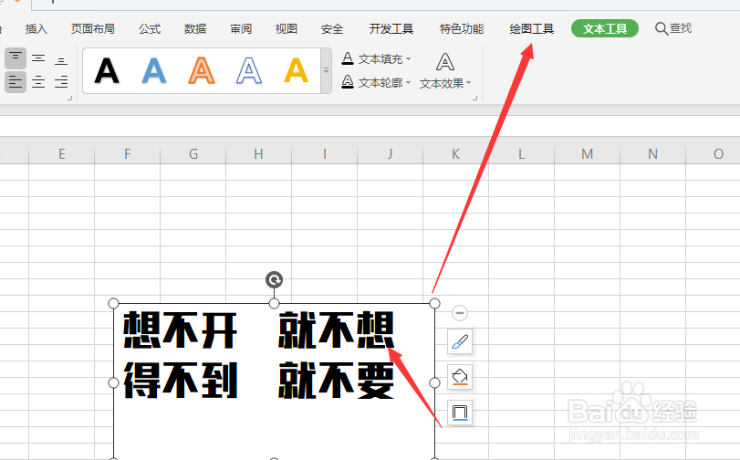The image size is (740, 460).
Task: Select column K header
Action: coord(455,154)
